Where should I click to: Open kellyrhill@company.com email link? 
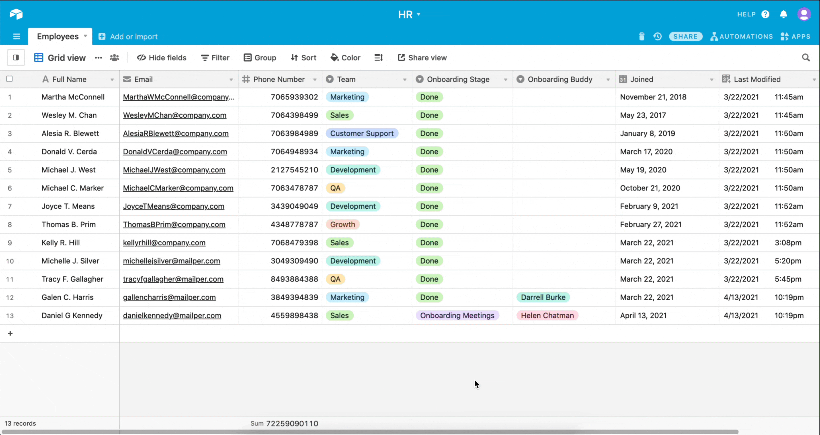164,243
